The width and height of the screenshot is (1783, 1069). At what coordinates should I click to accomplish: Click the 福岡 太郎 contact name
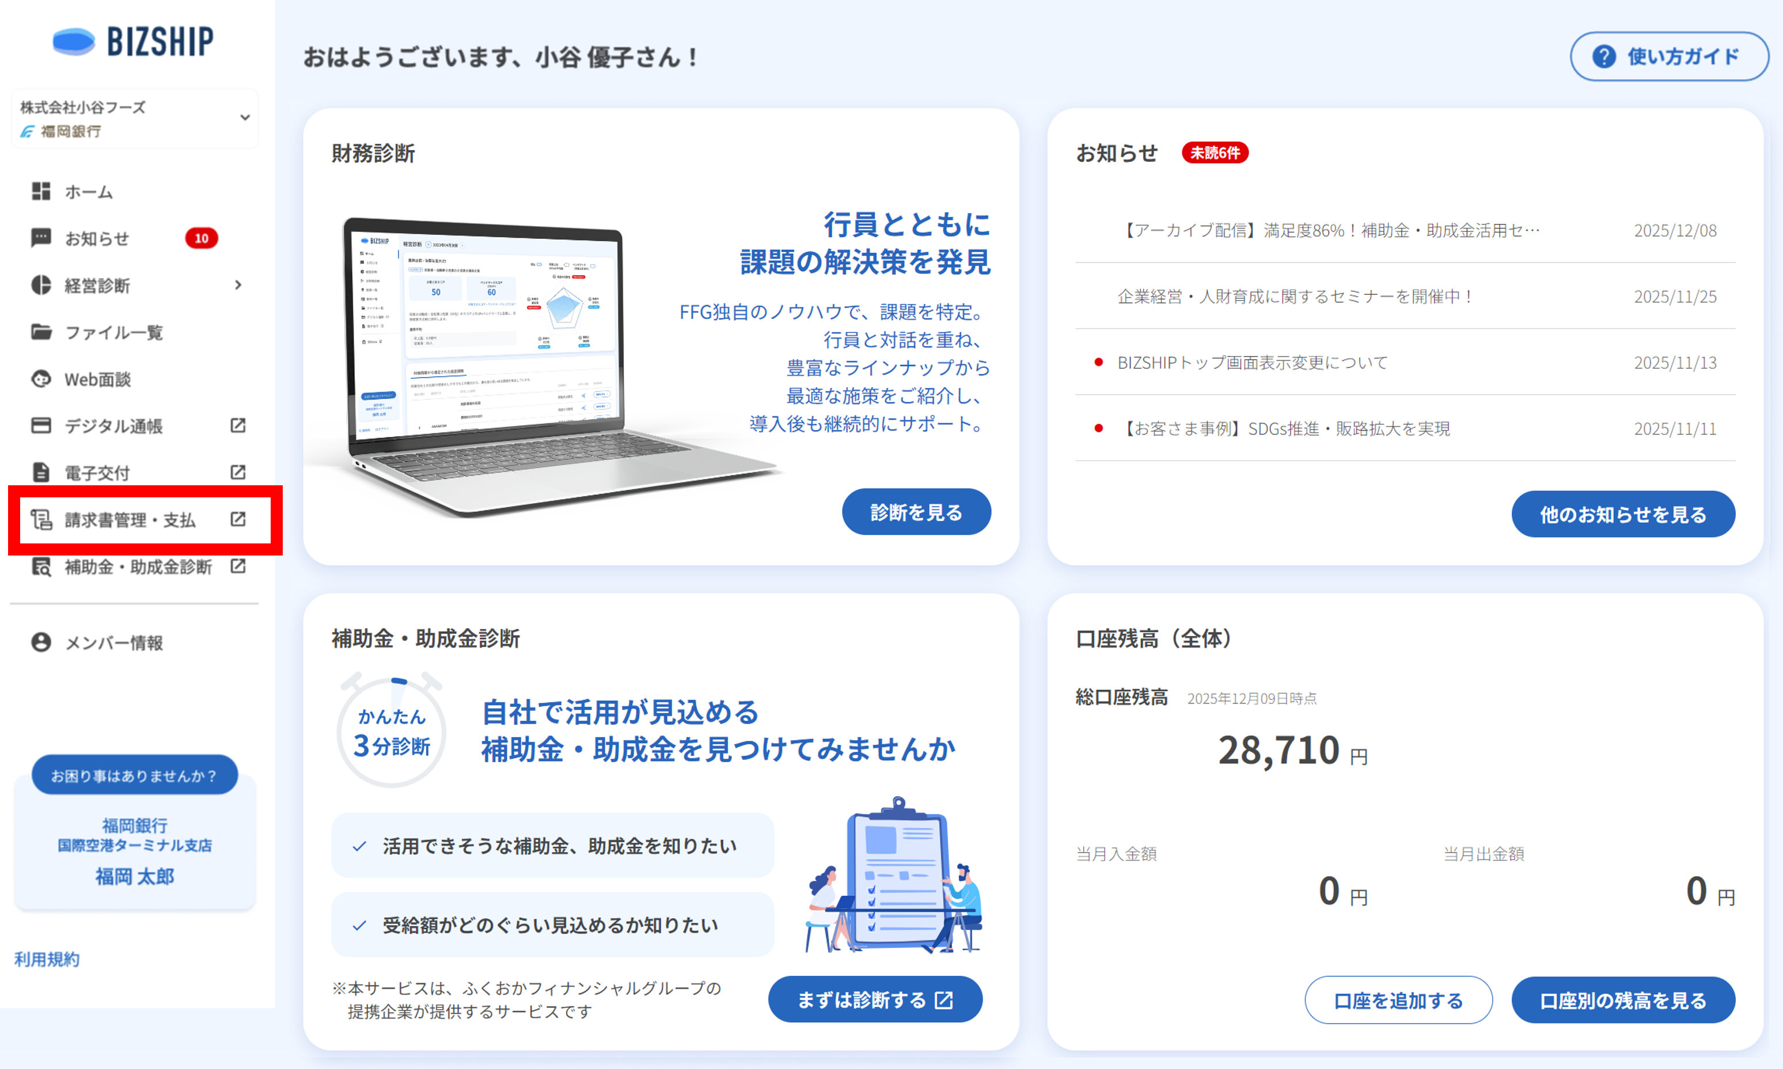click(x=135, y=877)
